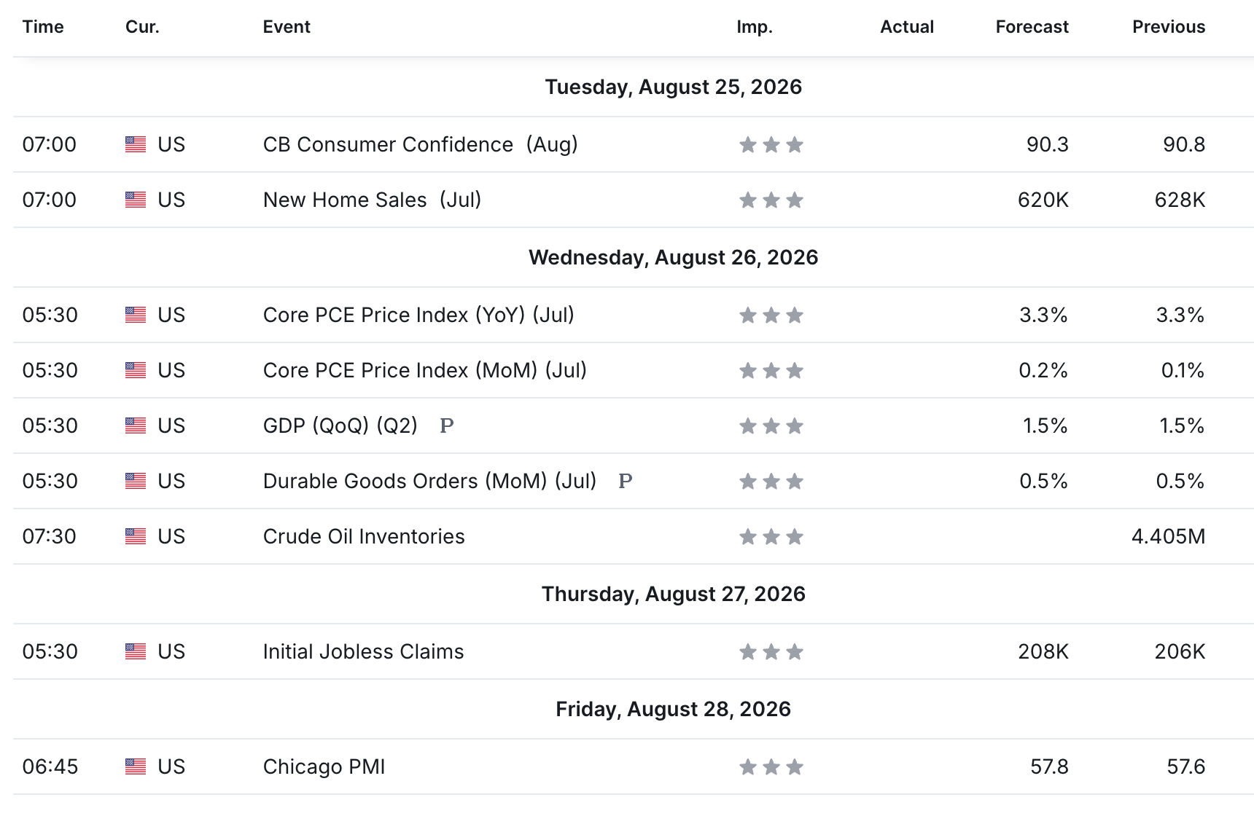Click the US flag beside CB Consumer Confidence
1254x816 pixels.
[136, 144]
